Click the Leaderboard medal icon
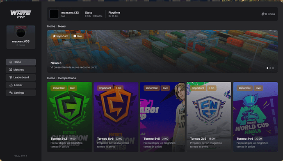 tap(11, 77)
